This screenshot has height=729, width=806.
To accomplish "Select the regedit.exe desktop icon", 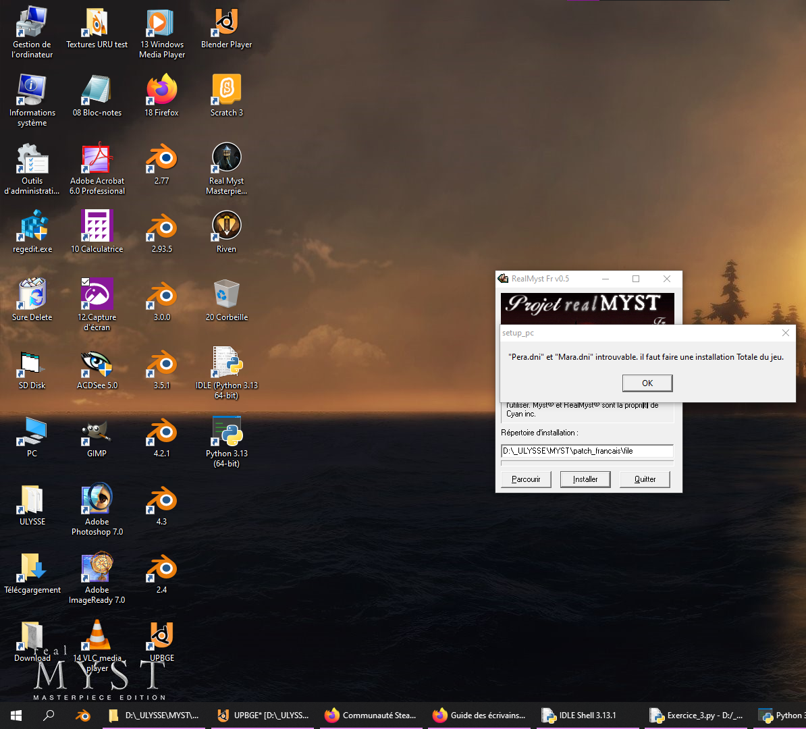I will [32, 232].
